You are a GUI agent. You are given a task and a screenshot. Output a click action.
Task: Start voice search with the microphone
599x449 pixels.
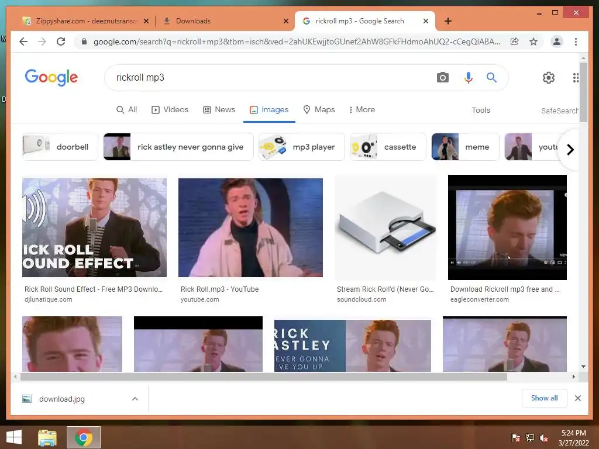(468, 78)
